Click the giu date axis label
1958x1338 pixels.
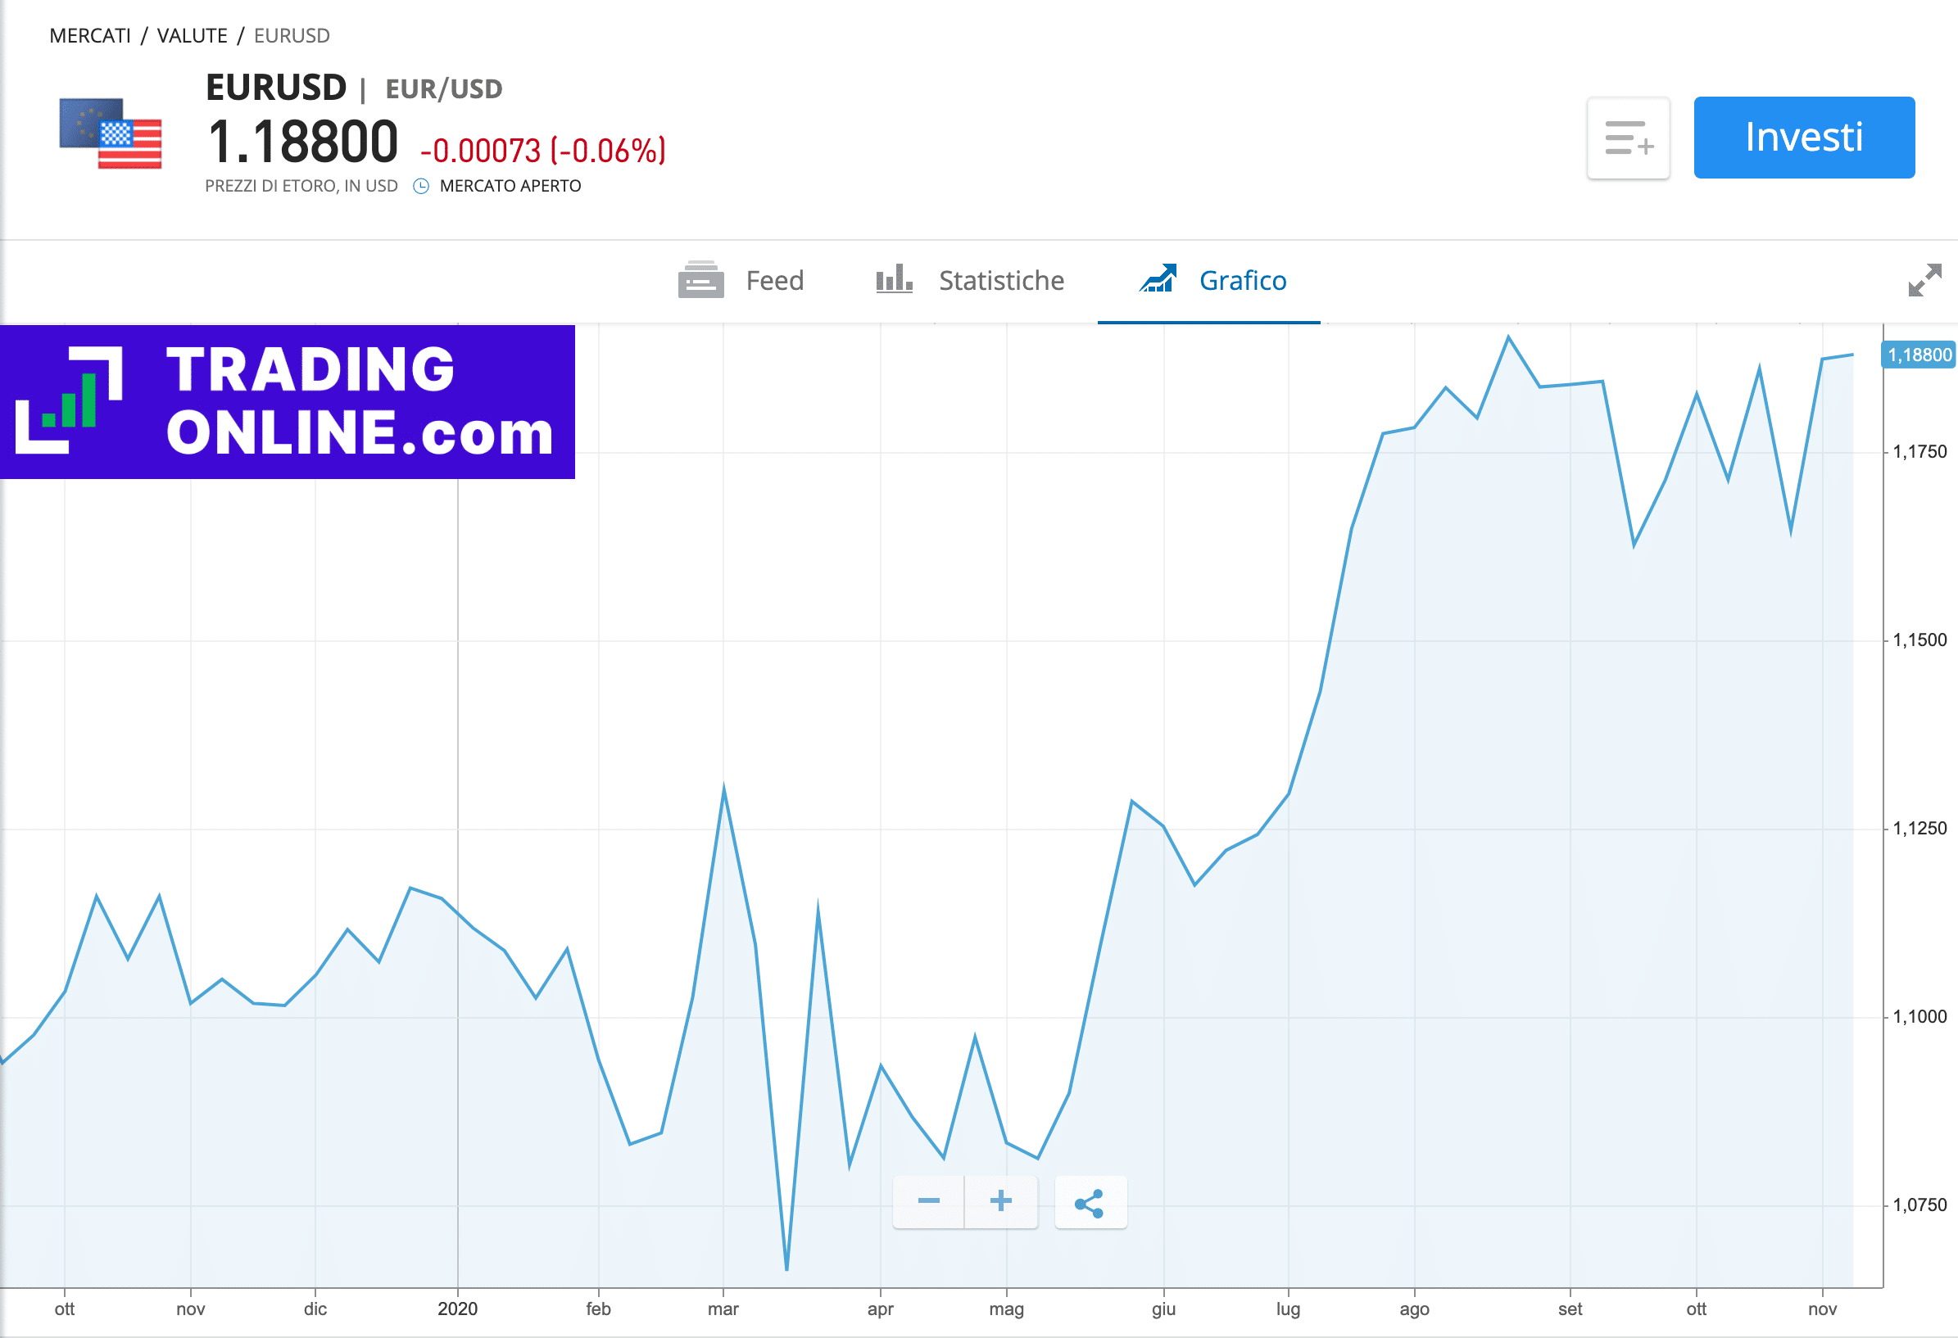tap(1163, 1309)
